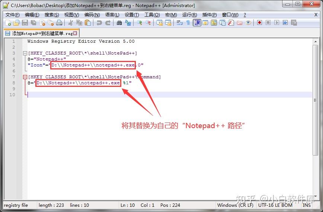Close document with menu bar X button

[316, 14]
